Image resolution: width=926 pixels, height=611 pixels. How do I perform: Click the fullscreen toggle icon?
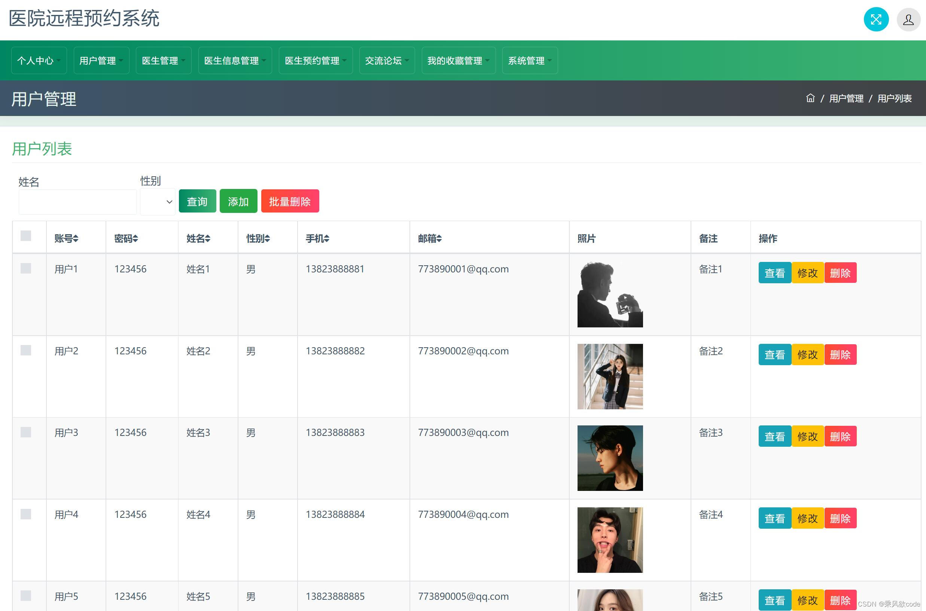click(x=876, y=19)
